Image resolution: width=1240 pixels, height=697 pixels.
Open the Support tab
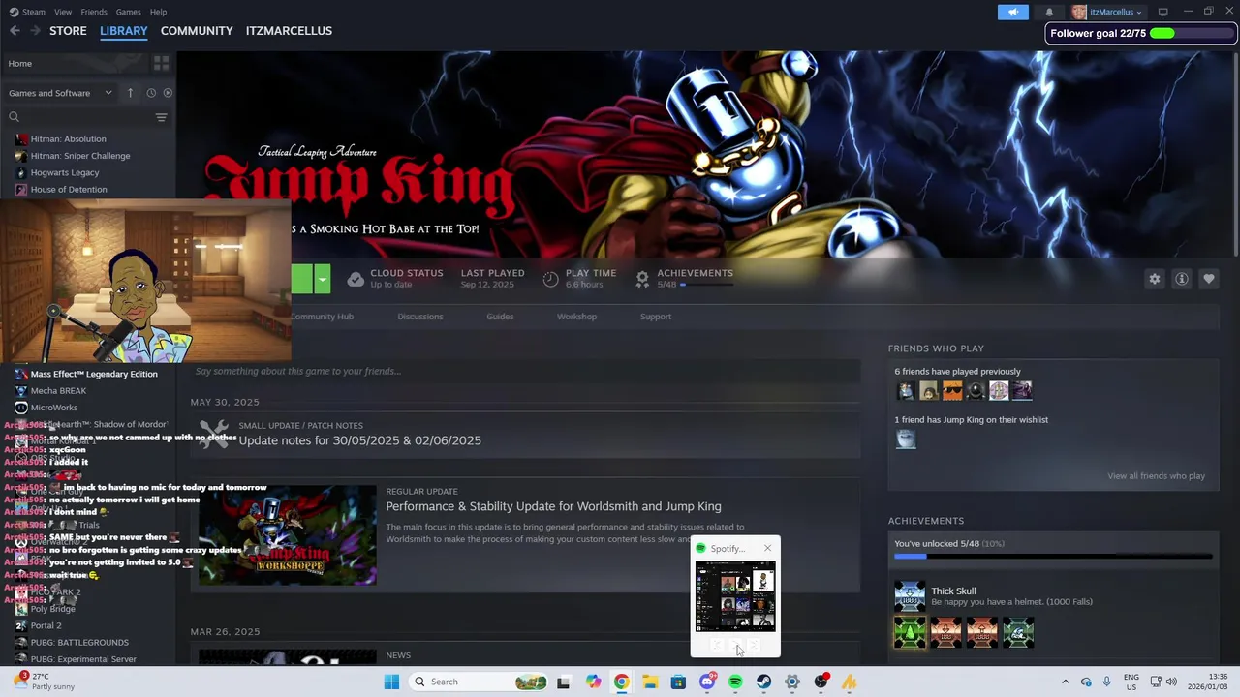pos(656,317)
